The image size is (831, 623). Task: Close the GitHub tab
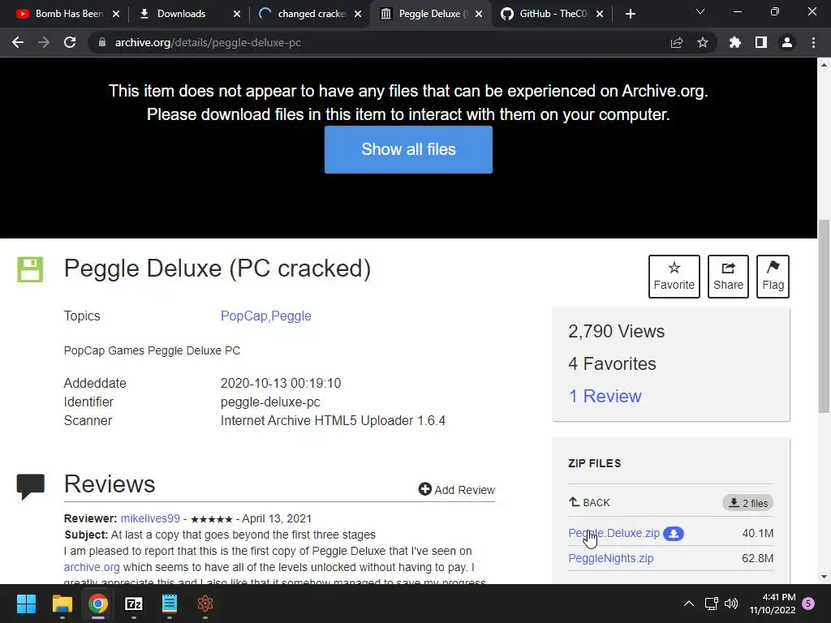[x=600, y=14]
